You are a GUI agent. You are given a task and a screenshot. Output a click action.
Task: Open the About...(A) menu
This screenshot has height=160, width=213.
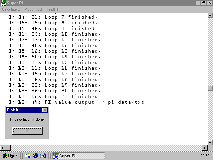pyautogui.click(x=33, y=9)
